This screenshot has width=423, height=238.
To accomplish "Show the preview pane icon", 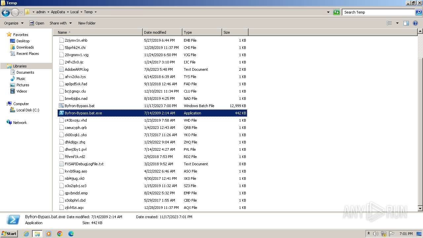I will [406, 23].
